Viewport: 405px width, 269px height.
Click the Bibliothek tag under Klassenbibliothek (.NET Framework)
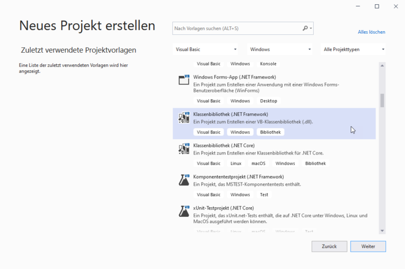click(x=271, y=132)
